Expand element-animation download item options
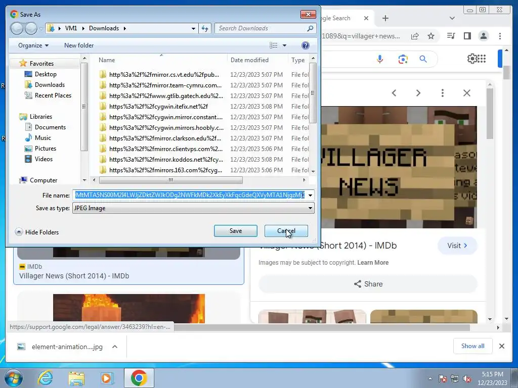 [x=115, y=347]
